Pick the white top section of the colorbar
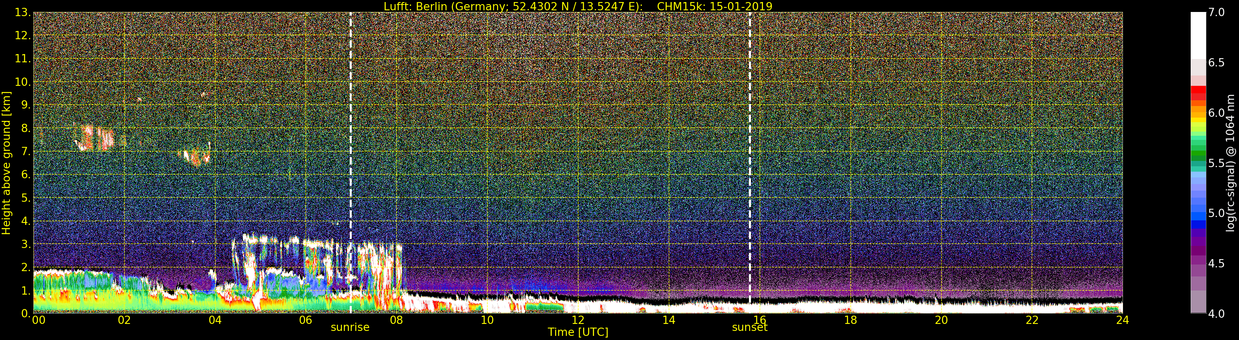Screen dimensions: 1239x340 click(1198, 34)
